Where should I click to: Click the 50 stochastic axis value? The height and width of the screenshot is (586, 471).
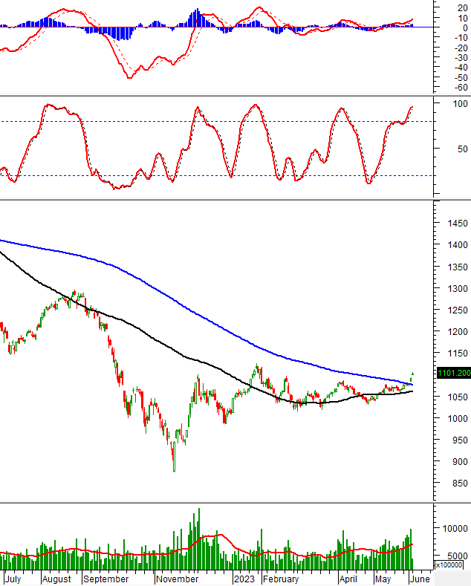pos(462,149)
